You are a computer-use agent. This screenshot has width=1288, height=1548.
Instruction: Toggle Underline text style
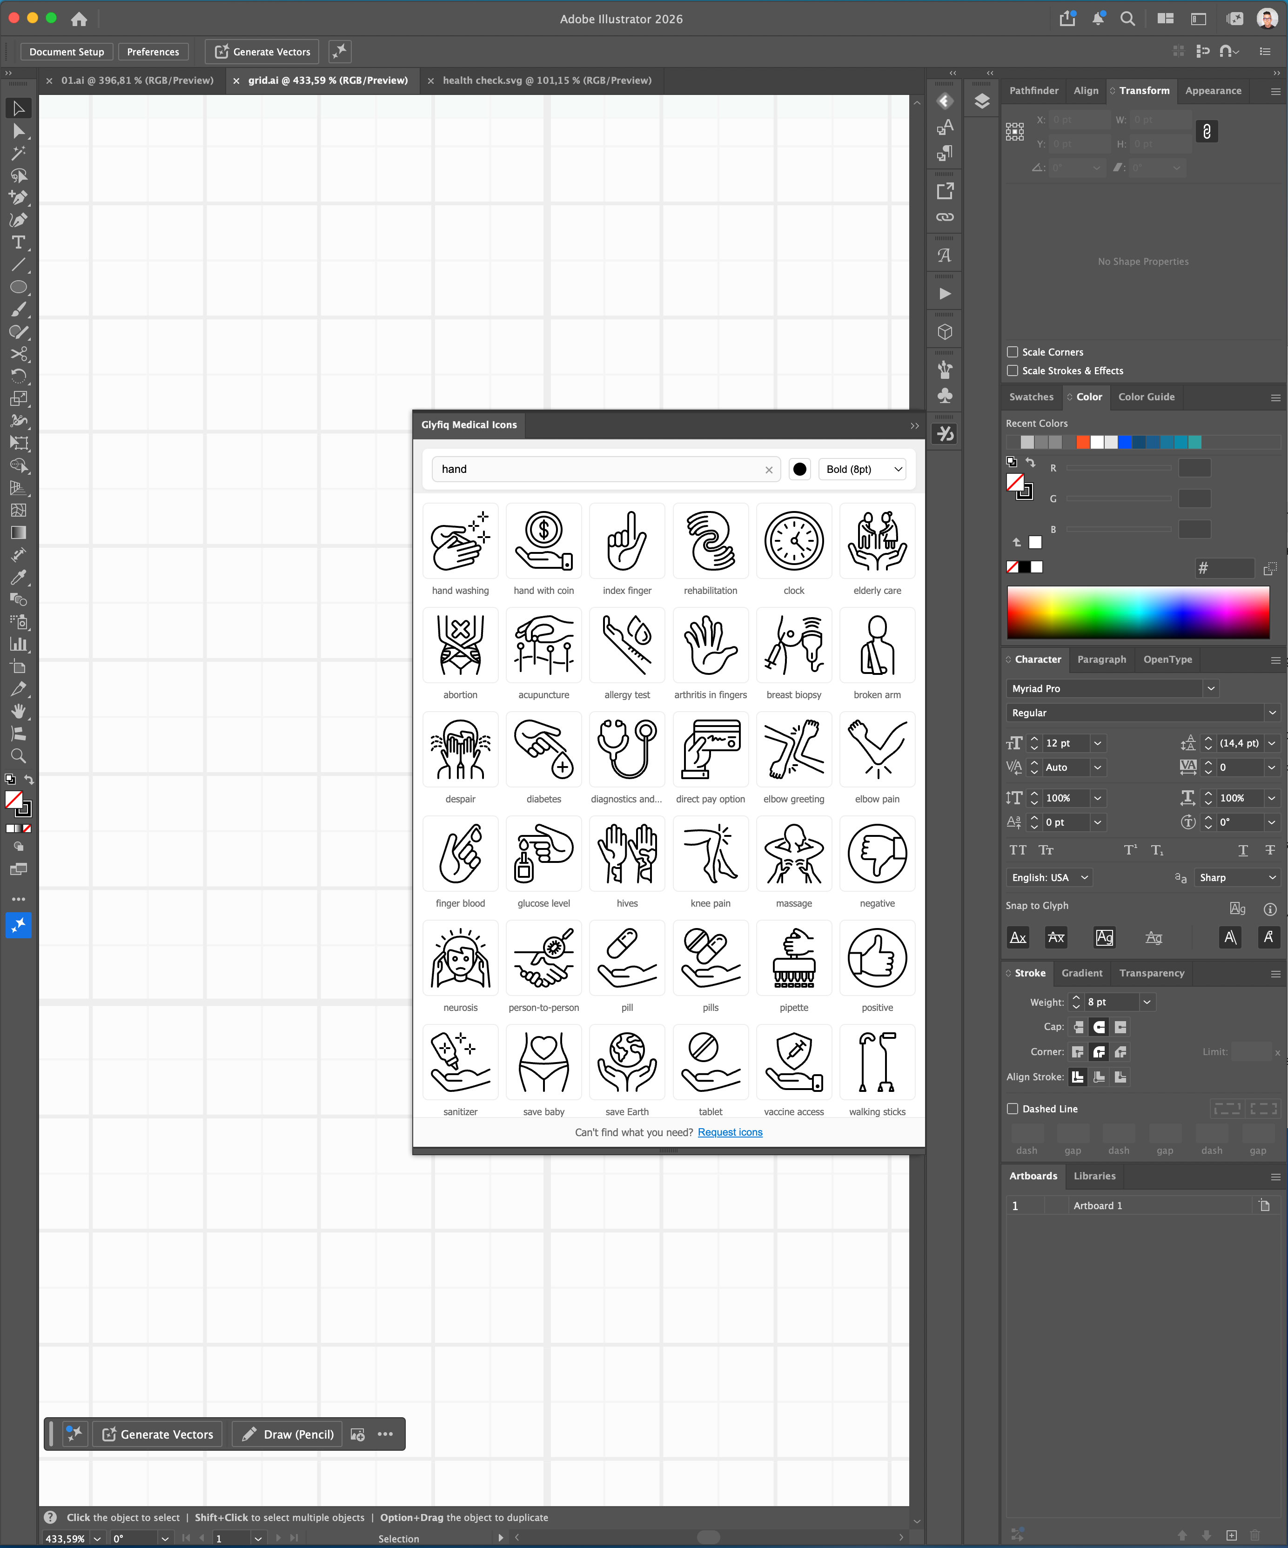click(1242, 850)
